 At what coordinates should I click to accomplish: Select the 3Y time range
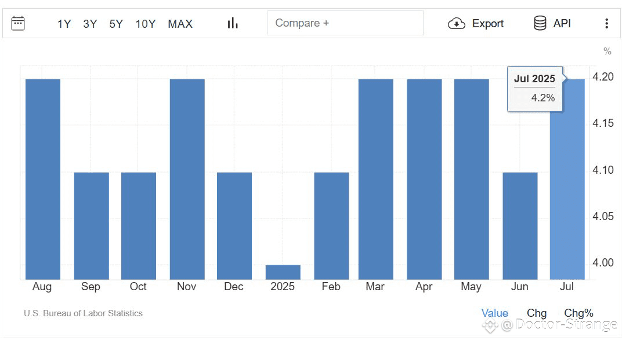pos(90,24)
